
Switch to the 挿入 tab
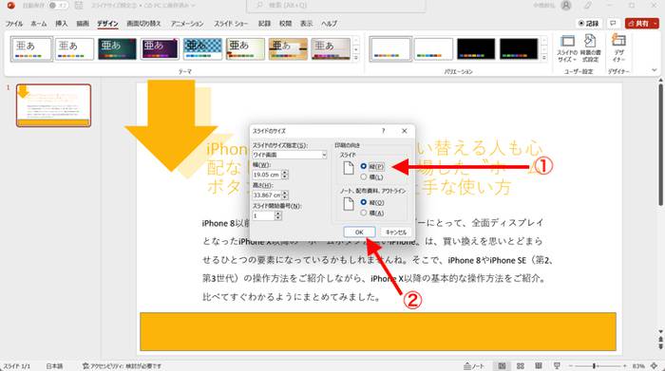pyautogui.click(x=62, y=24)
